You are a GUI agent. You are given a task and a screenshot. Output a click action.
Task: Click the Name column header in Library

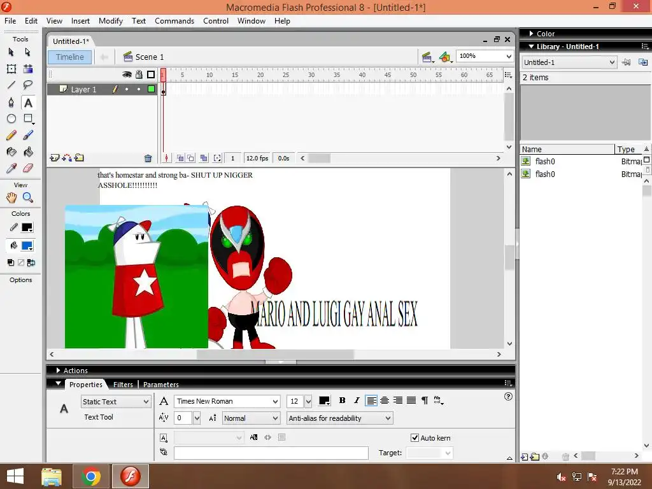click(x=567, y=149)
